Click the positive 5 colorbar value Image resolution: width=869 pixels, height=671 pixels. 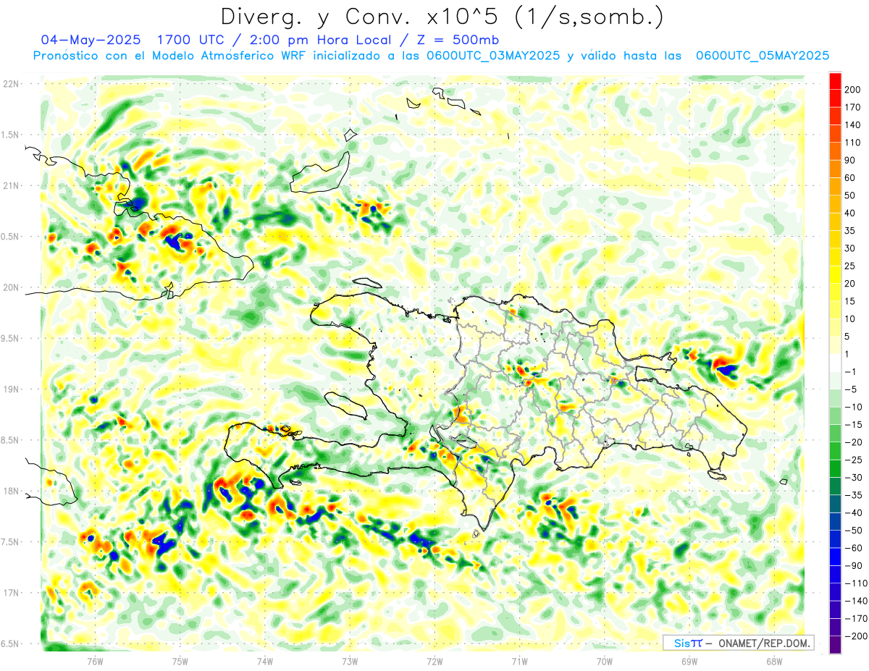click(x=849, y=337)
